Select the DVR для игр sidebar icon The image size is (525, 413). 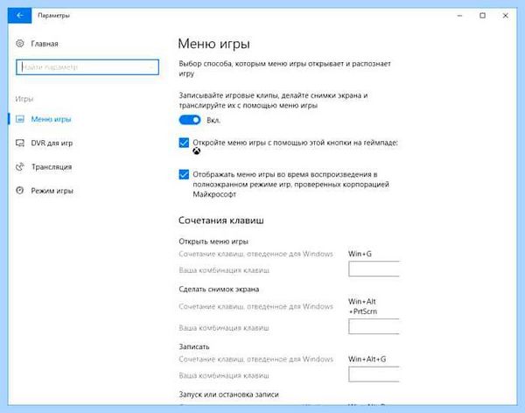[x=20, y=143]
